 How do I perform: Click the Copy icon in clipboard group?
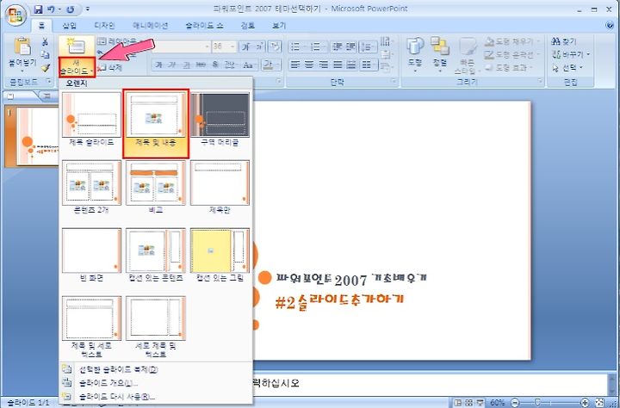[x=46, y=55]
